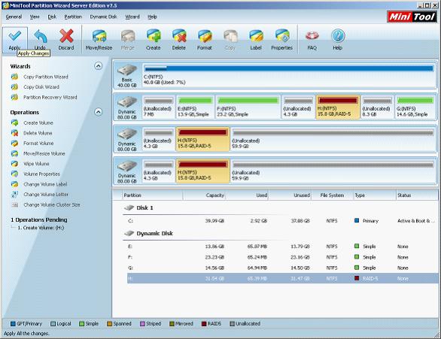
Task: Open the Partition menu
Action: pyautogui.click(x=73, y=17)
